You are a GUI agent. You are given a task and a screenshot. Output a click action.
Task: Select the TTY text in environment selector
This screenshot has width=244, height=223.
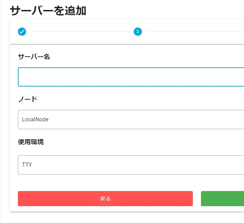27,165
